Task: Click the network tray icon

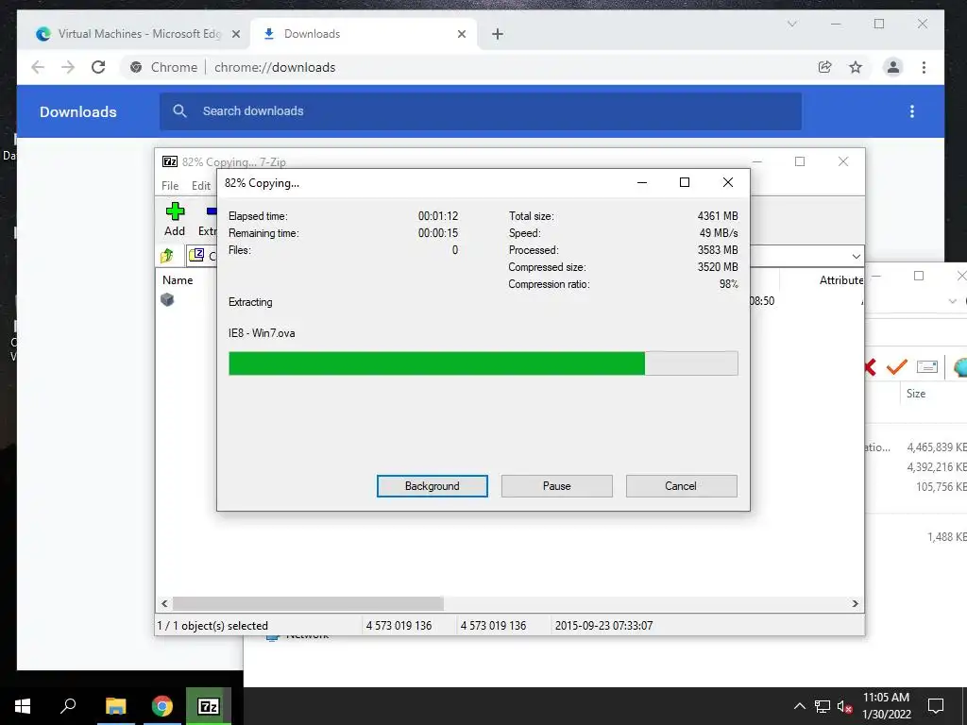Action: pyautogui.click(x=823, y=706)
